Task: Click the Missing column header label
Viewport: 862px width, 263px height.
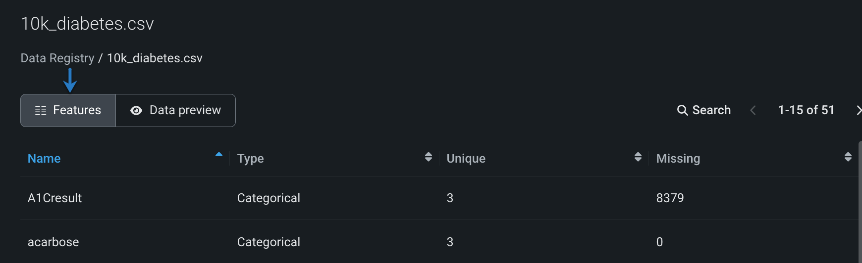Action: tap(678, 159)
